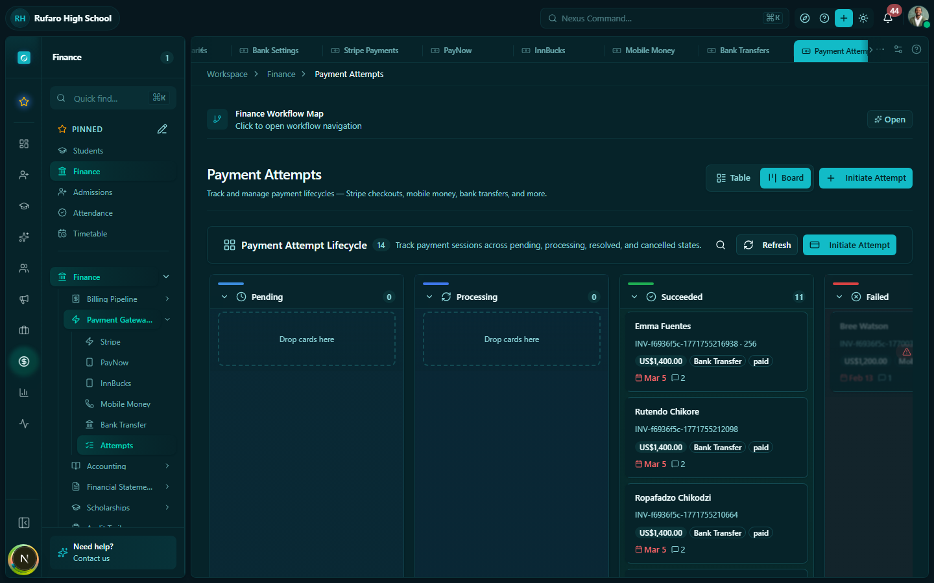Viewport: 934px width, 583px height.
Task: Open the help question mark in header
Action: [x=824, y=18]
